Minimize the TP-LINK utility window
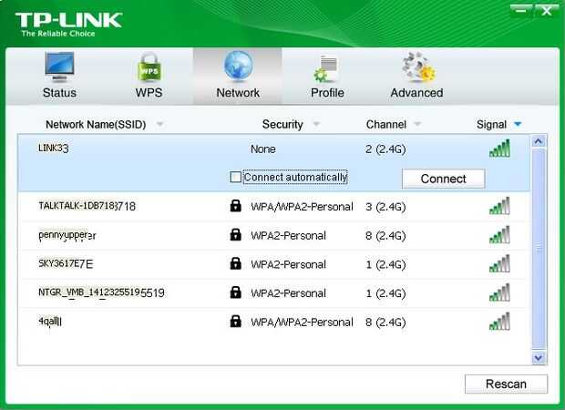 pyautogui.click(x=521, y=10)
